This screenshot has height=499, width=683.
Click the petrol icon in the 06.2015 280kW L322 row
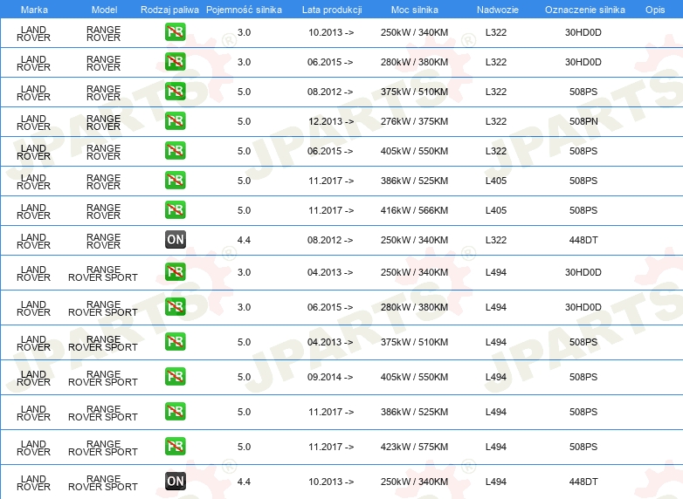point(175,62)
